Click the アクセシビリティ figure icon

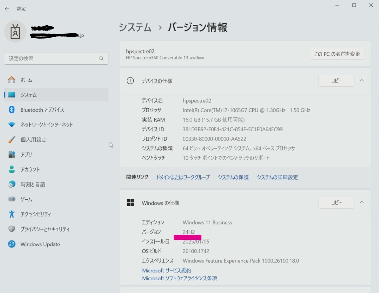pos(12,214)
